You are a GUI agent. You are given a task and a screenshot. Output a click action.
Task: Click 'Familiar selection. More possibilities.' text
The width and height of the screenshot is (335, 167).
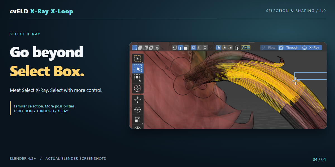click(x=45, y=106)
